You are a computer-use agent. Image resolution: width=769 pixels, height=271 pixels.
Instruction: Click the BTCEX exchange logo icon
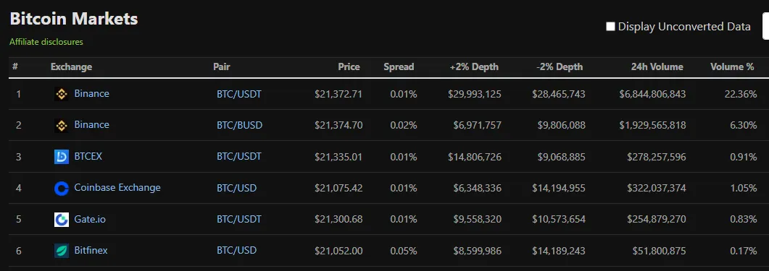(x=62, y=157)
